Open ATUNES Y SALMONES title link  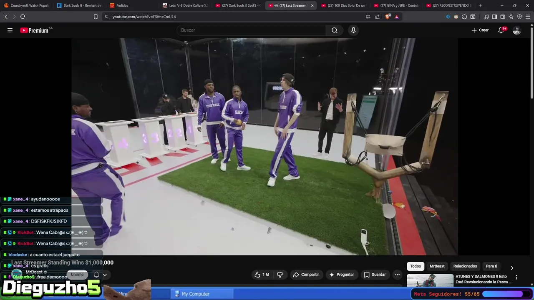tap(484, 279)
